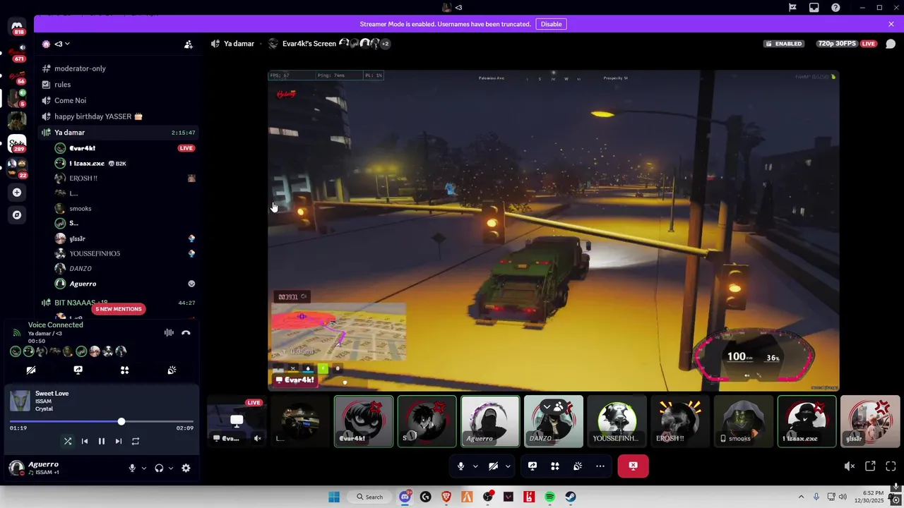Click invite members icon beside server name
Screen dimensions: 904x508
pyautogui.click(x=189, y=44)
